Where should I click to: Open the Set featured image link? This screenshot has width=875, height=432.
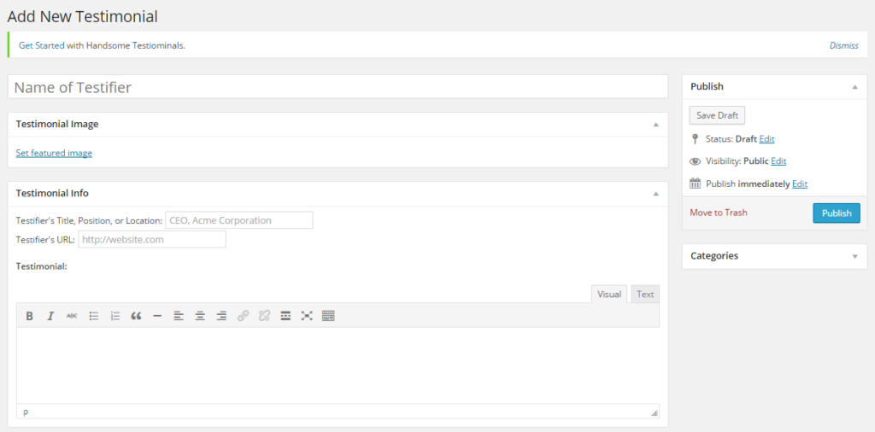(x=54, y=153)
